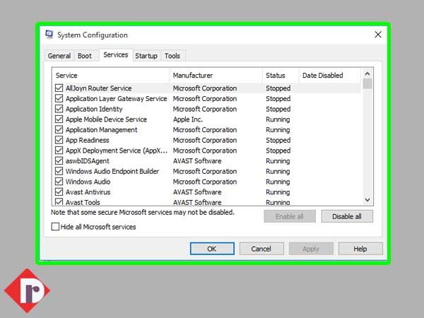Uncheck AllJoyn Router Service checkbox
The image size is (424, 318).
[x=59, y=88]
